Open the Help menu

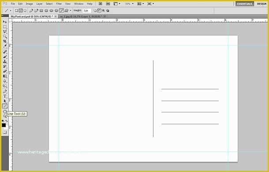pyautogui.click(x=90, y=4)
